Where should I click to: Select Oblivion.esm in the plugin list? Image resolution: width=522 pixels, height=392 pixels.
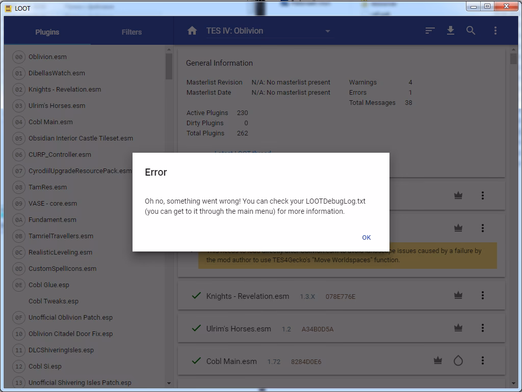[x=47, y=57]
